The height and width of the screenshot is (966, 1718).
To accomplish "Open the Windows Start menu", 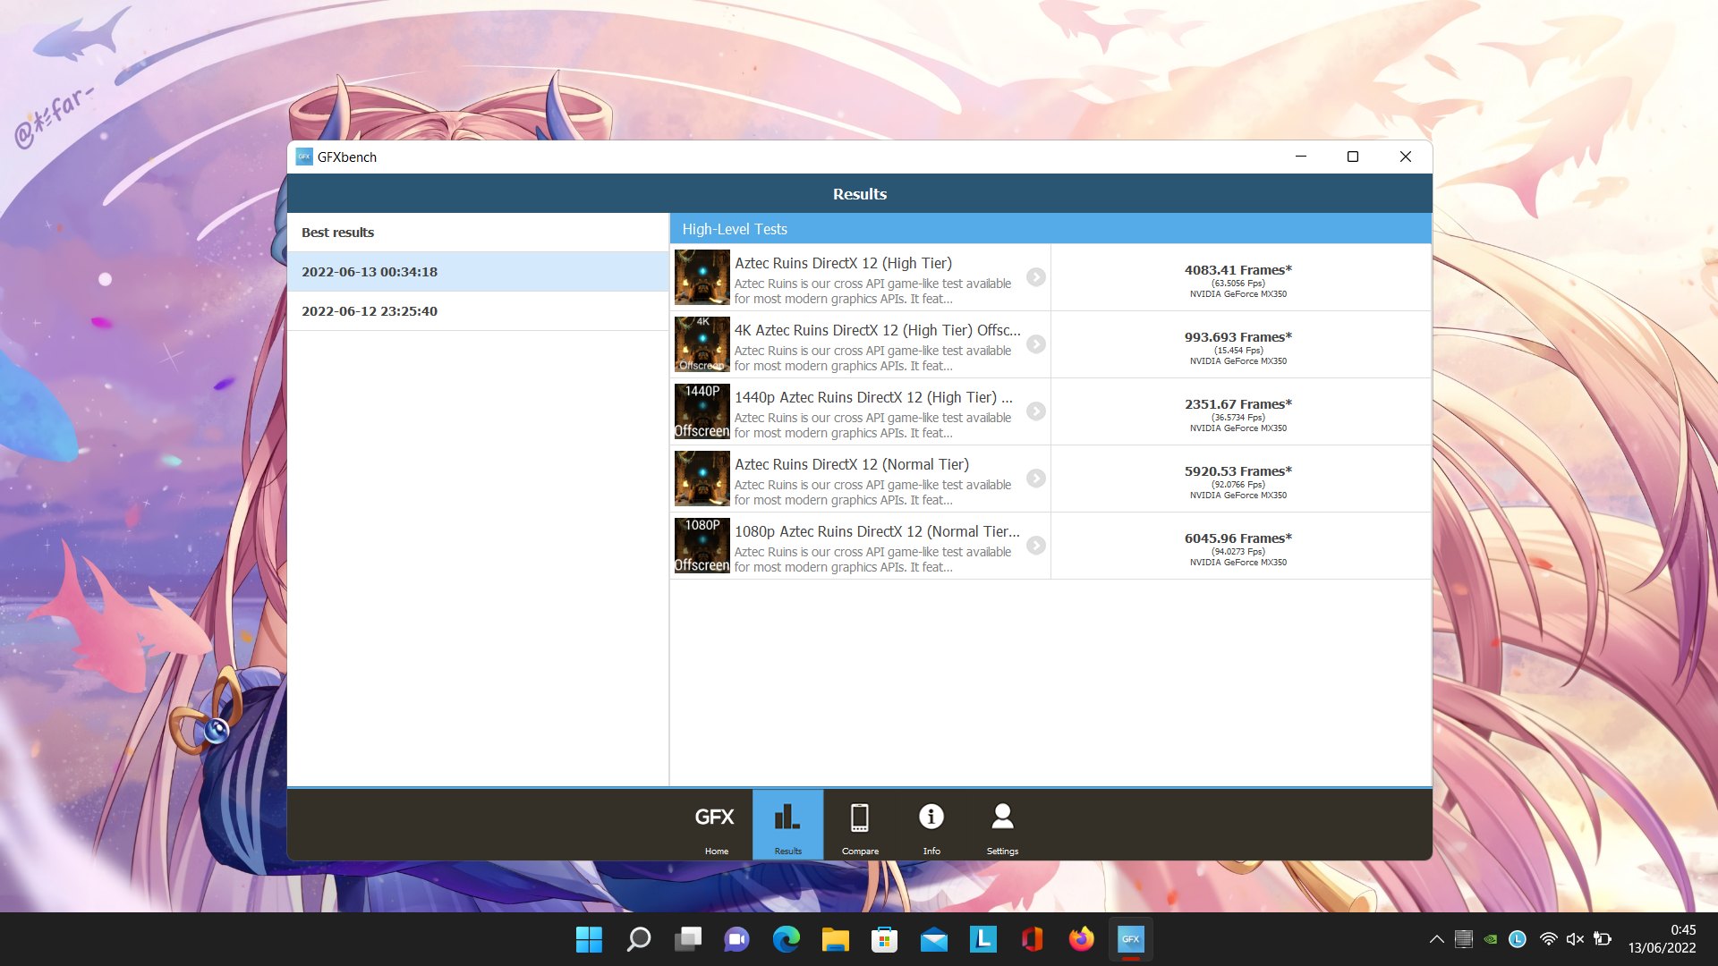I will 589,939.
